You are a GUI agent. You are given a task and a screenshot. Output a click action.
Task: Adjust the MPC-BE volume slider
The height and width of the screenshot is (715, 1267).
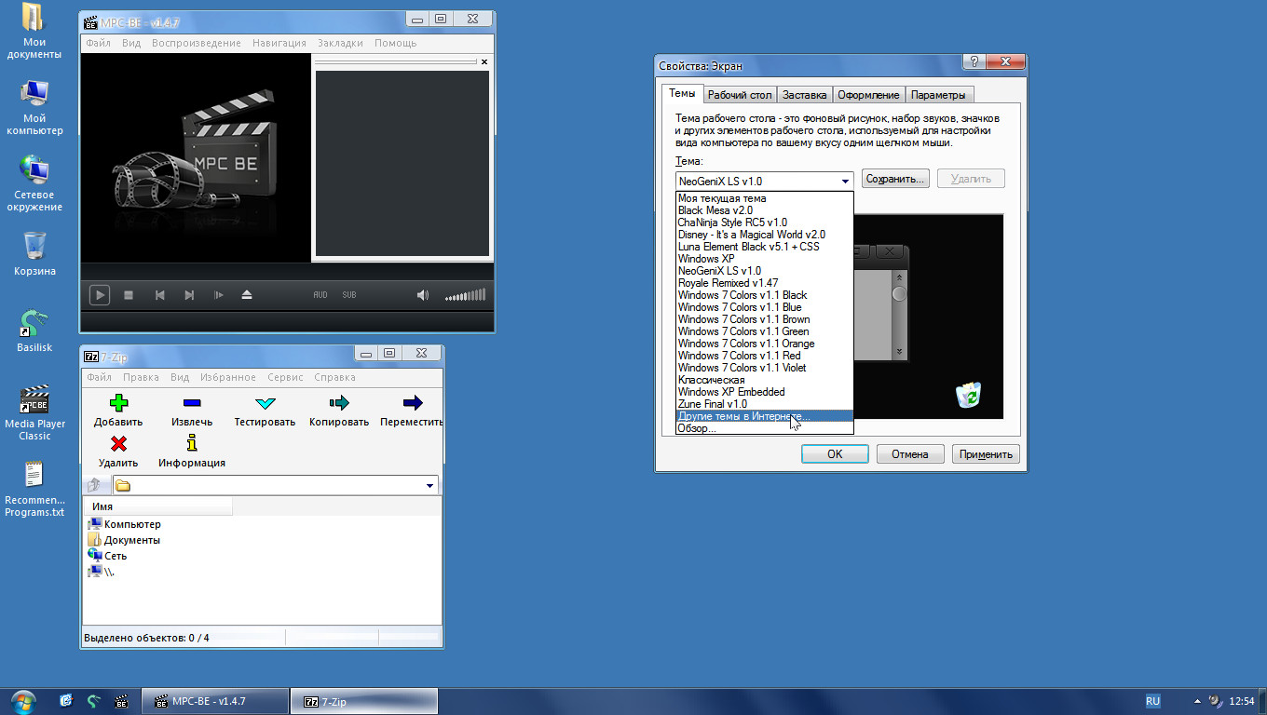[x=465, y=296]
